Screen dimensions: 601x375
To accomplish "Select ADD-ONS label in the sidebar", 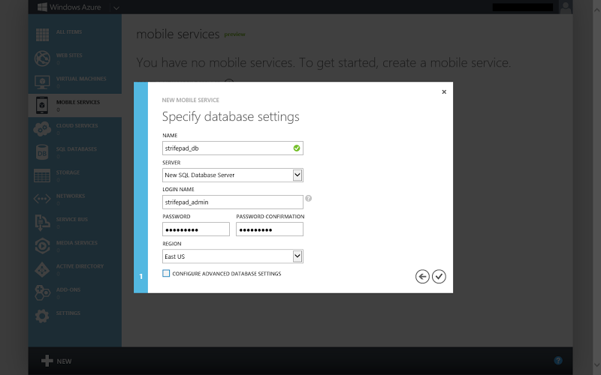I will coord(68,289).
